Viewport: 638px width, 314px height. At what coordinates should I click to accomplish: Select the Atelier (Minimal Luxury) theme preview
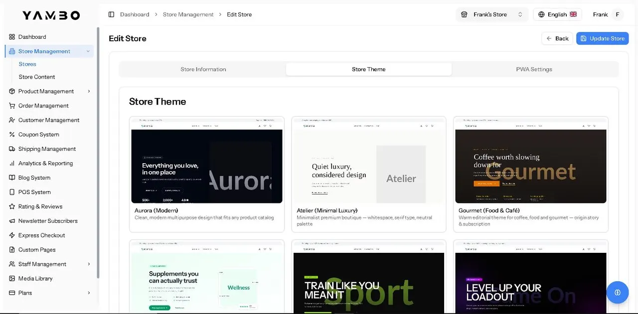point(369,161)
